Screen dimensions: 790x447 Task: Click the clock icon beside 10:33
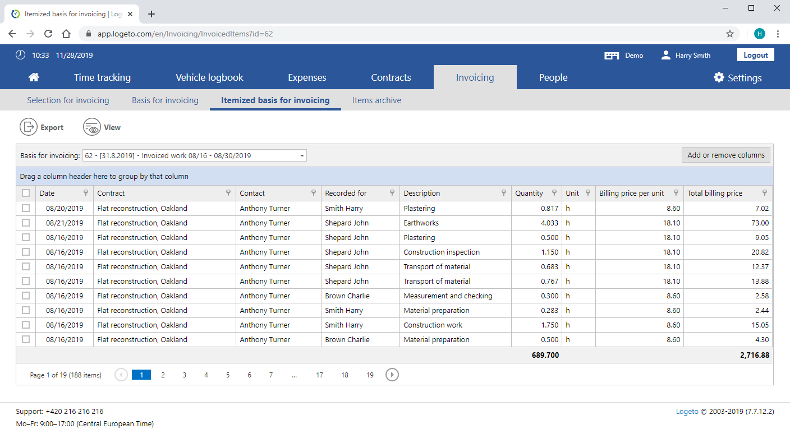pos(21,55)
